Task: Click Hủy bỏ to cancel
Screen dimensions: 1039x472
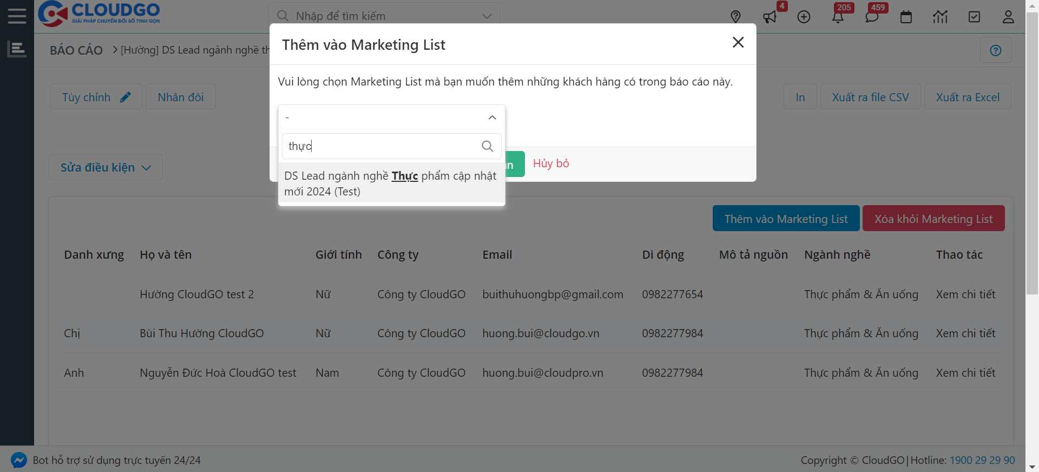Action: click(x=551, y=163)
